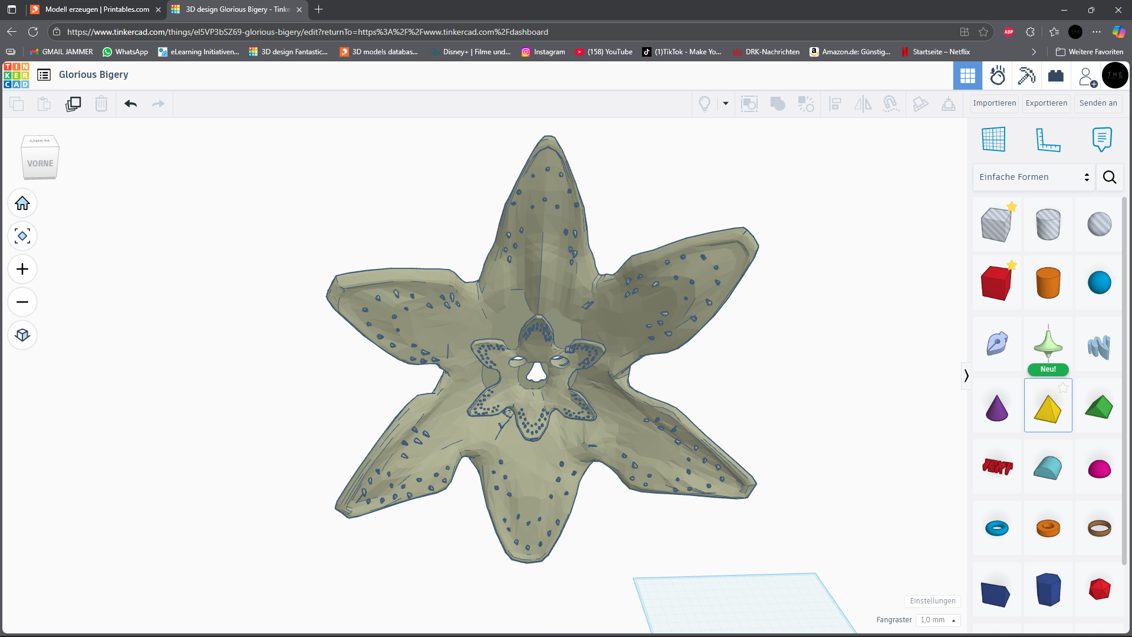The image size is (1132, 637).
Task: Click the Delete trash icon
Action: [101, 104]
